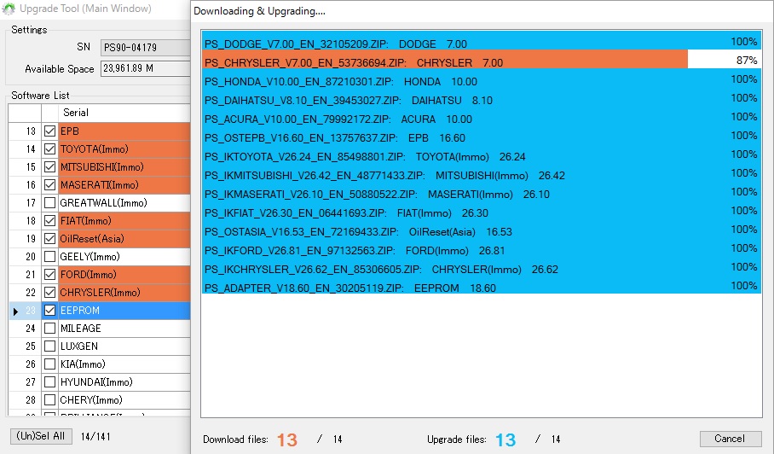Click the orange Download files count 13
The width and height of the screenshot is (774, 454).
tap(286, 439)
